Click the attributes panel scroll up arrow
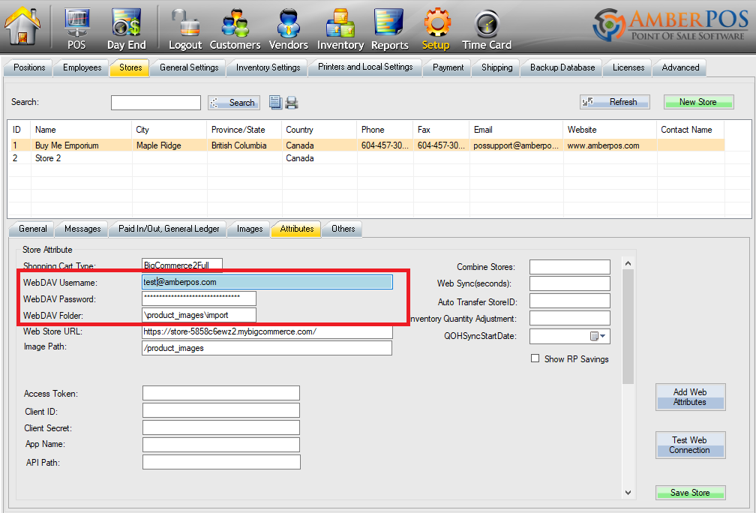756x513 pixels. [628, 263]
